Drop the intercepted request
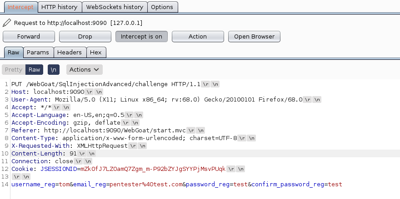This screenshot has width=400, height=199. 85,37
